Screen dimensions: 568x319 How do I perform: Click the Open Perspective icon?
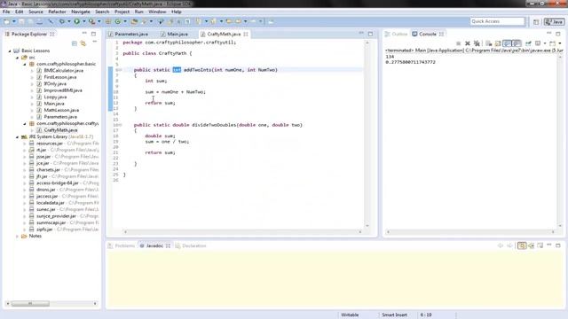pyautogui.click(x=536, y=22)
